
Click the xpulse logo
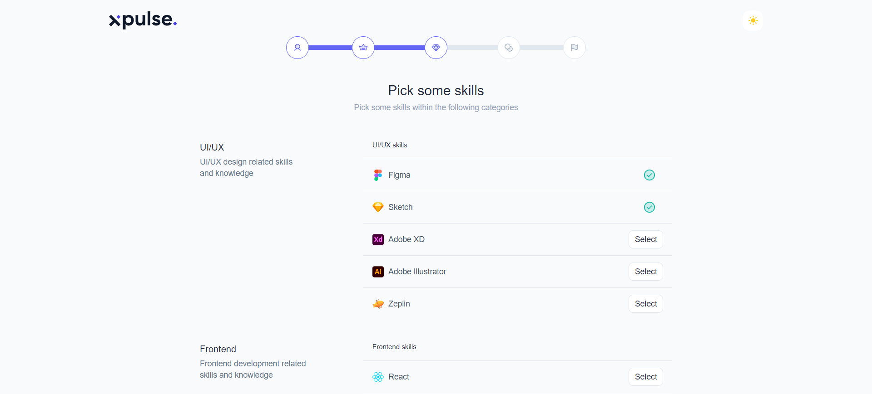click(x=143, y=20)
